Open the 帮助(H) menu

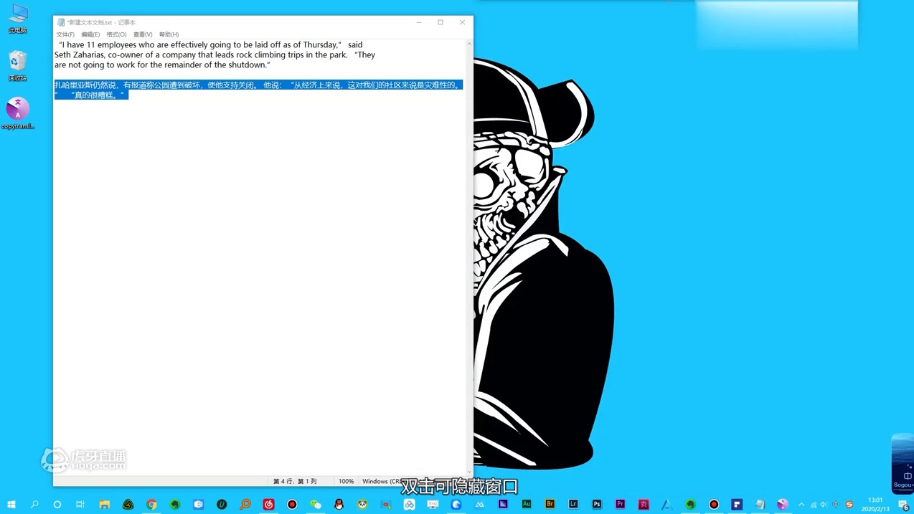[169, 34]
